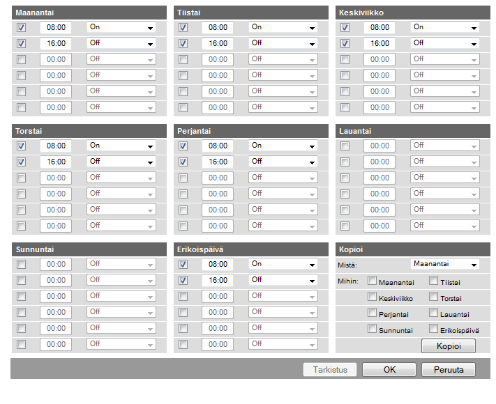Enable the first Lauantai row checkbox
Screen dimensions: 496x404
(x=345, y=146)
